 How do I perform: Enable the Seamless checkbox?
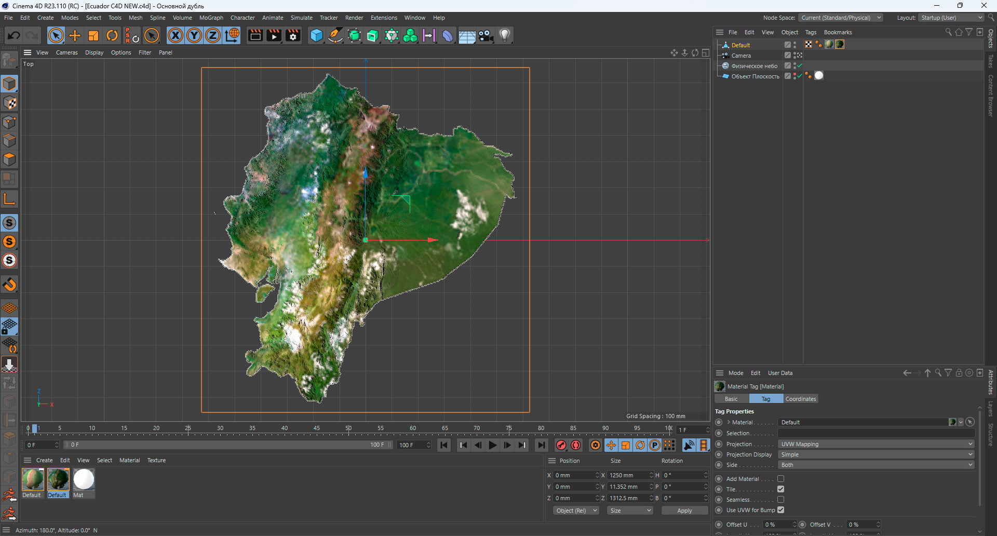tap(780, 500)
